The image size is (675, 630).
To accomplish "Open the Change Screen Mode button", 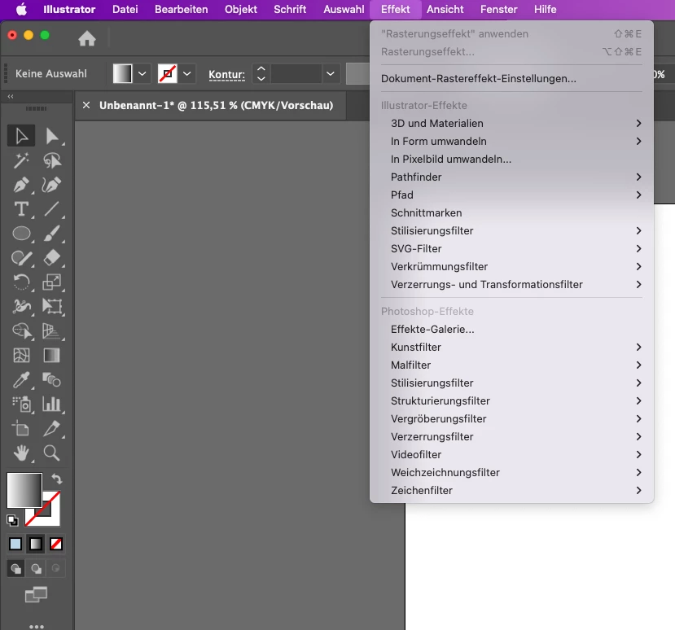I will click(x=36, y=595).
